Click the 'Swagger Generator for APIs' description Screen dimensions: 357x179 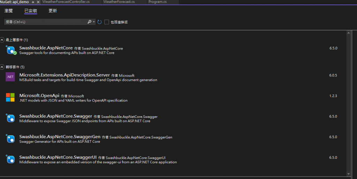(x=60, y=141)
